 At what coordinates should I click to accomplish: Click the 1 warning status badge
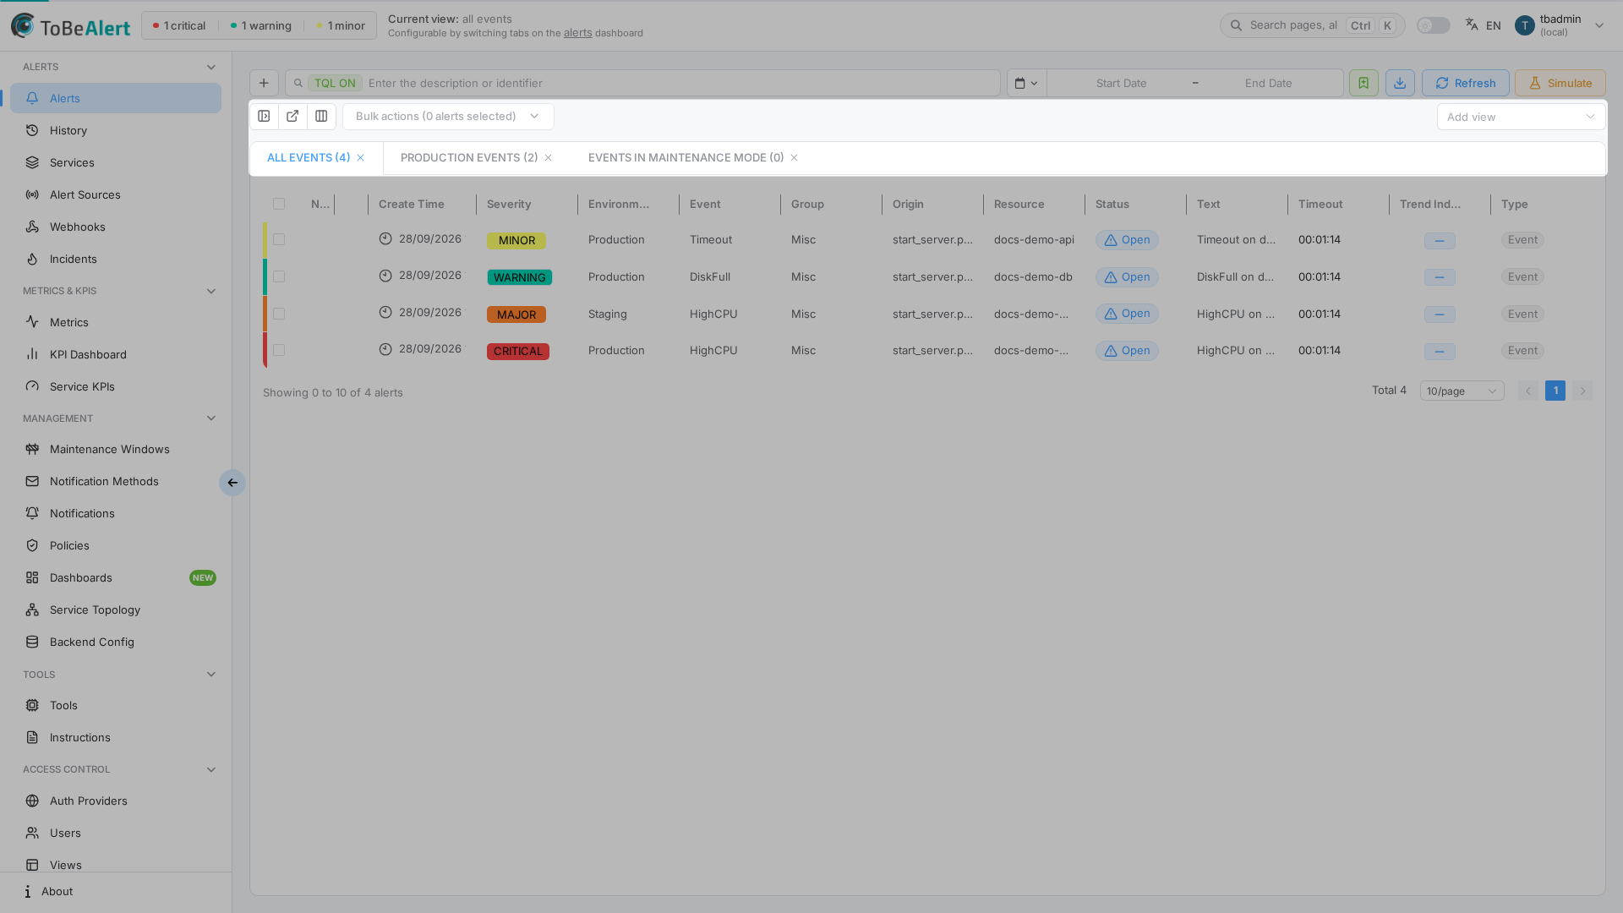pyautogui.click(x=261, y=25)
